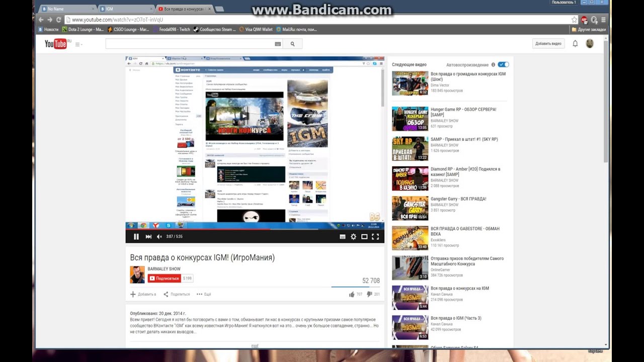Click the address bar URL
Image resolution: width=644 pixels, height=362 pixels.
(117, 20)
